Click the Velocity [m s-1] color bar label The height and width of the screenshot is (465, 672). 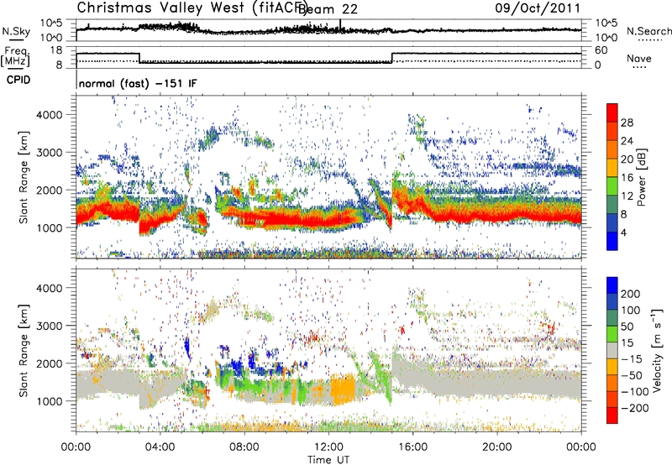[x=657, y=350]
